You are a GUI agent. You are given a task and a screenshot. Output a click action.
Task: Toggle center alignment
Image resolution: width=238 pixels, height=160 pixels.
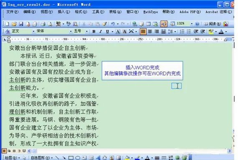[150, 32]
